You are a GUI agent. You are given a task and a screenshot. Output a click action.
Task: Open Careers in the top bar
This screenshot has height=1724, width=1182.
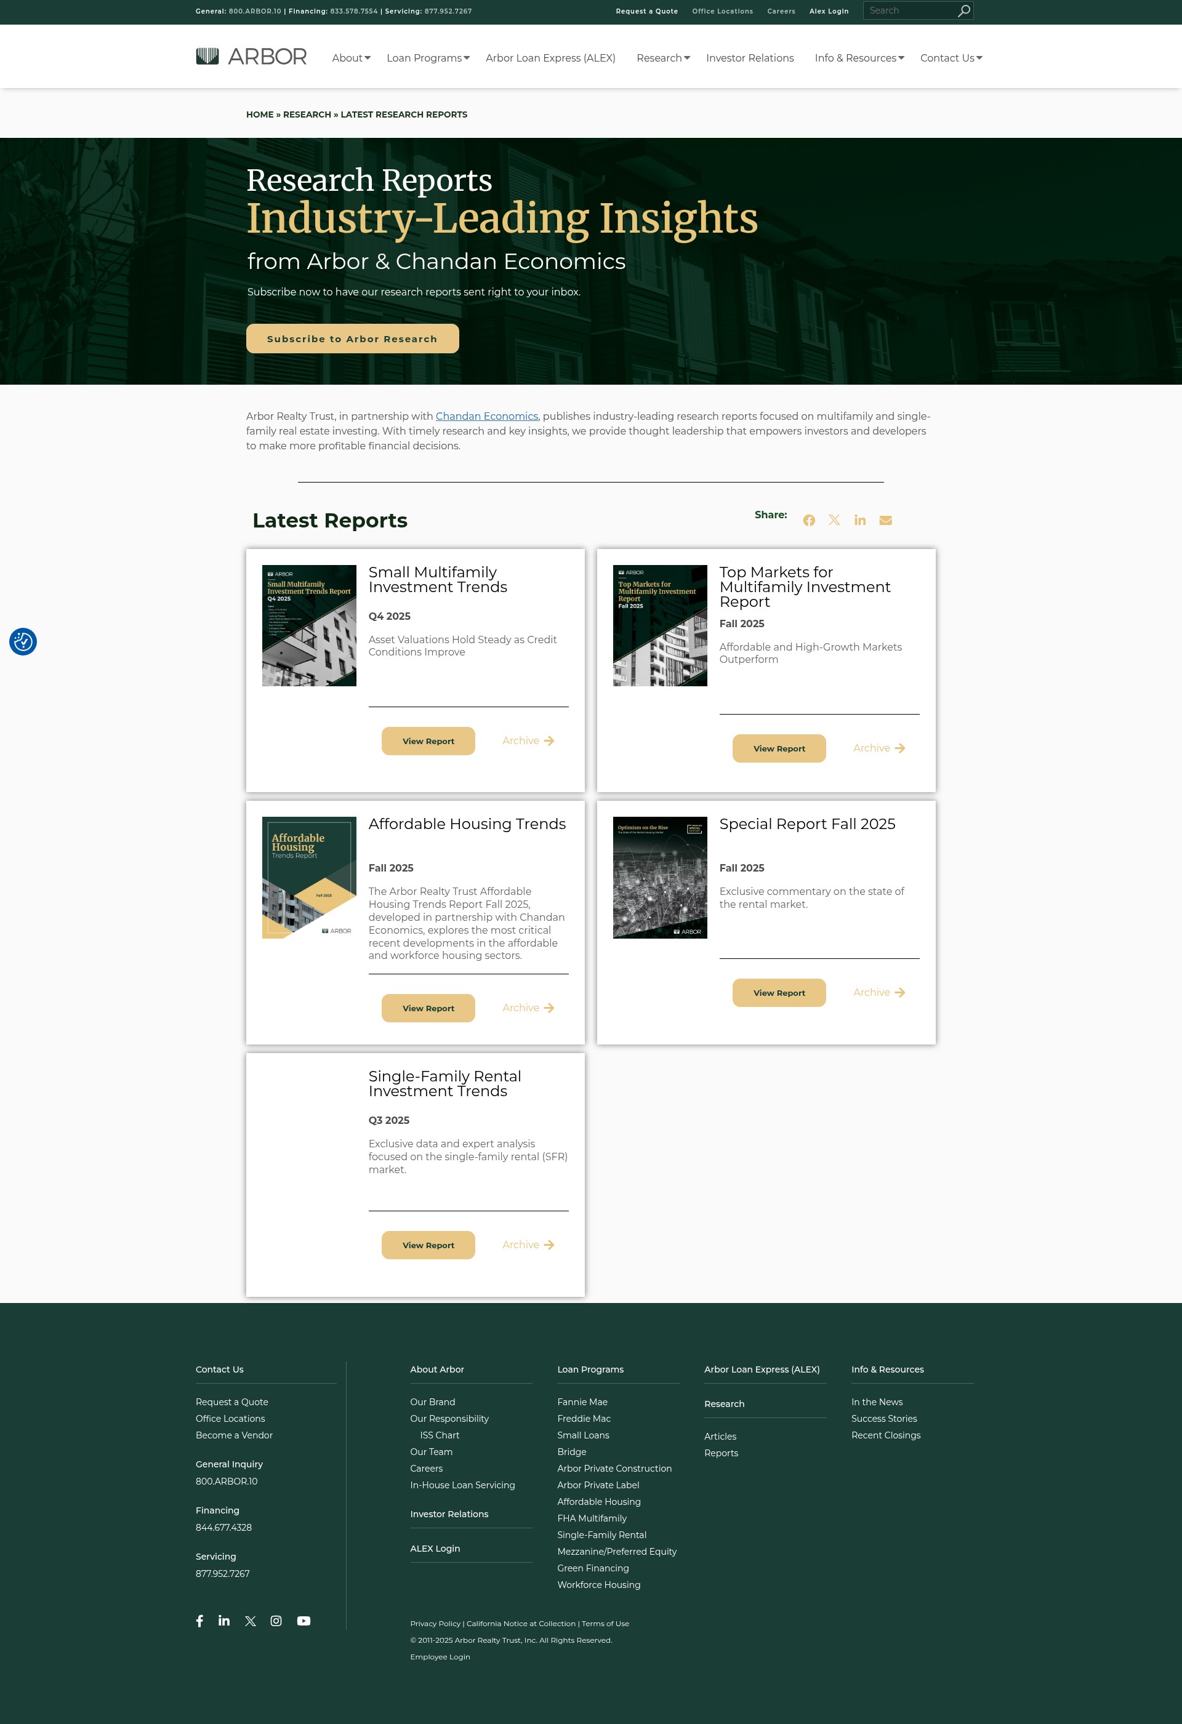(x=781, y=11)
